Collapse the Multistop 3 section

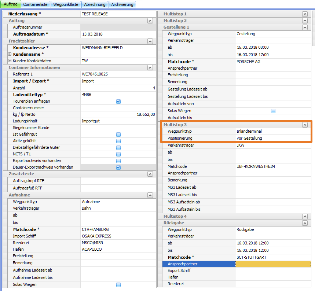305,125
